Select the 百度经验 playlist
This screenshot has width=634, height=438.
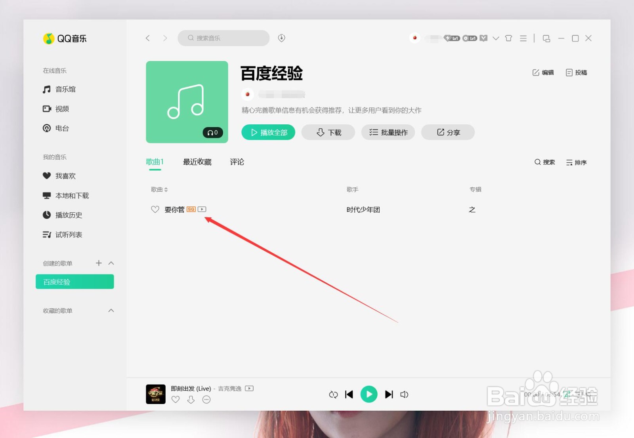tap(75, 282)
